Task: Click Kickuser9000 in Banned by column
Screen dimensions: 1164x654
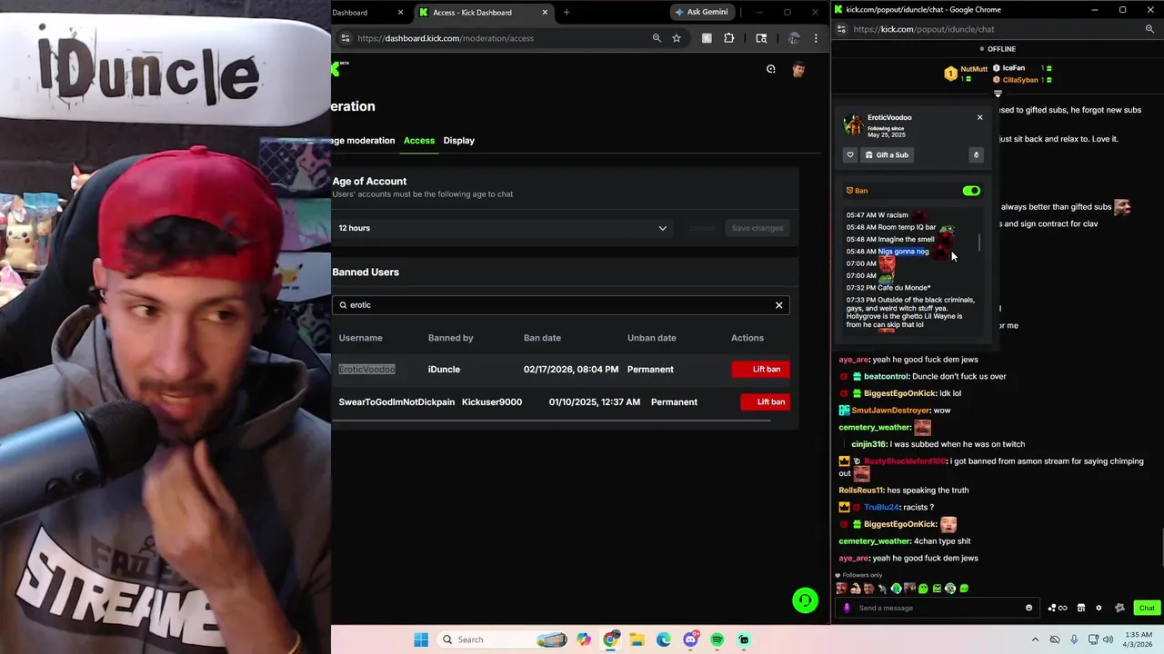Action: 491,402
